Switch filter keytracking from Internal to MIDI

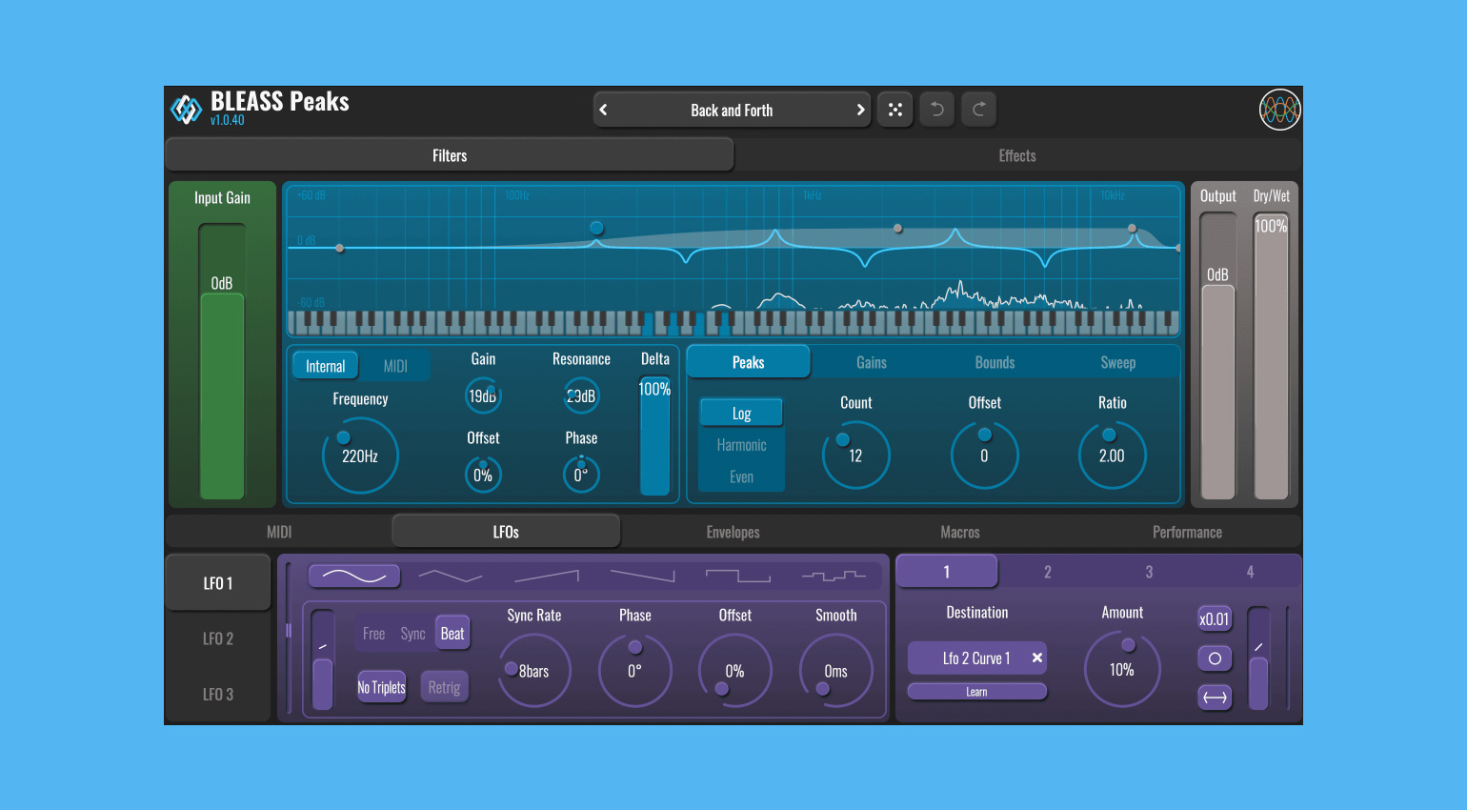[x=397, y=365]
